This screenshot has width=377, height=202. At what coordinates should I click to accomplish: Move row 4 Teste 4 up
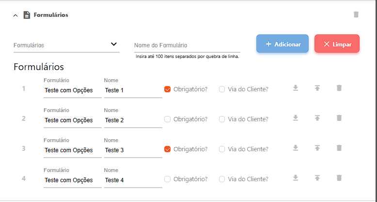pos(317,178)
